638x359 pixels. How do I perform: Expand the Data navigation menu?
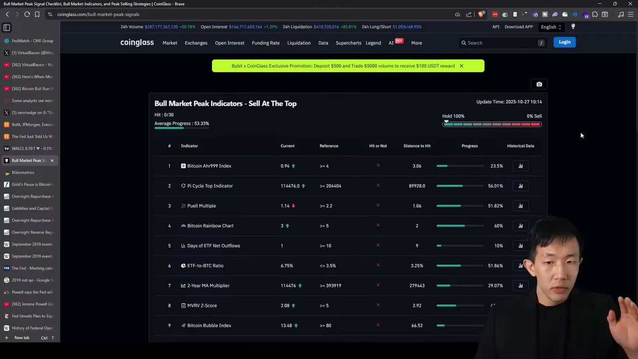323,43
